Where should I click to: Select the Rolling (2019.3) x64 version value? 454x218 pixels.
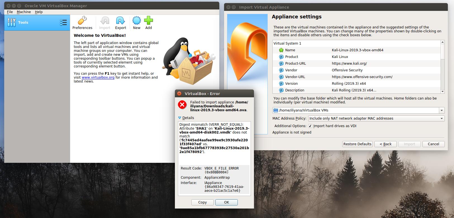click(349, 84)
